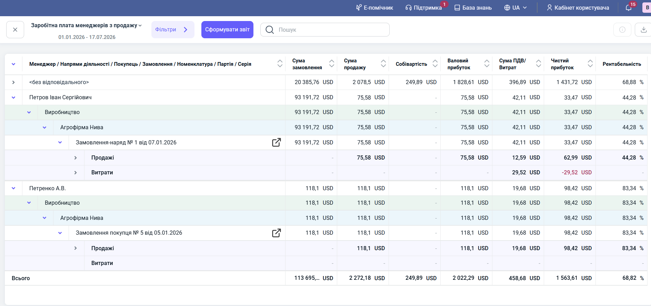Click the download report icon
Image resolution: width=651 pixels, height=306 pixels.
pyautogui.click(x=643, y=30)
